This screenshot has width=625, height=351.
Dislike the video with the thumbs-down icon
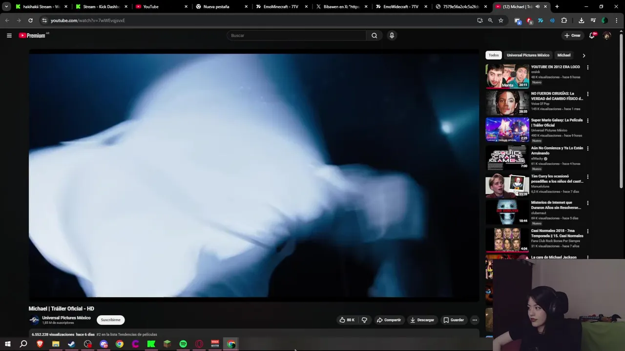364,320
